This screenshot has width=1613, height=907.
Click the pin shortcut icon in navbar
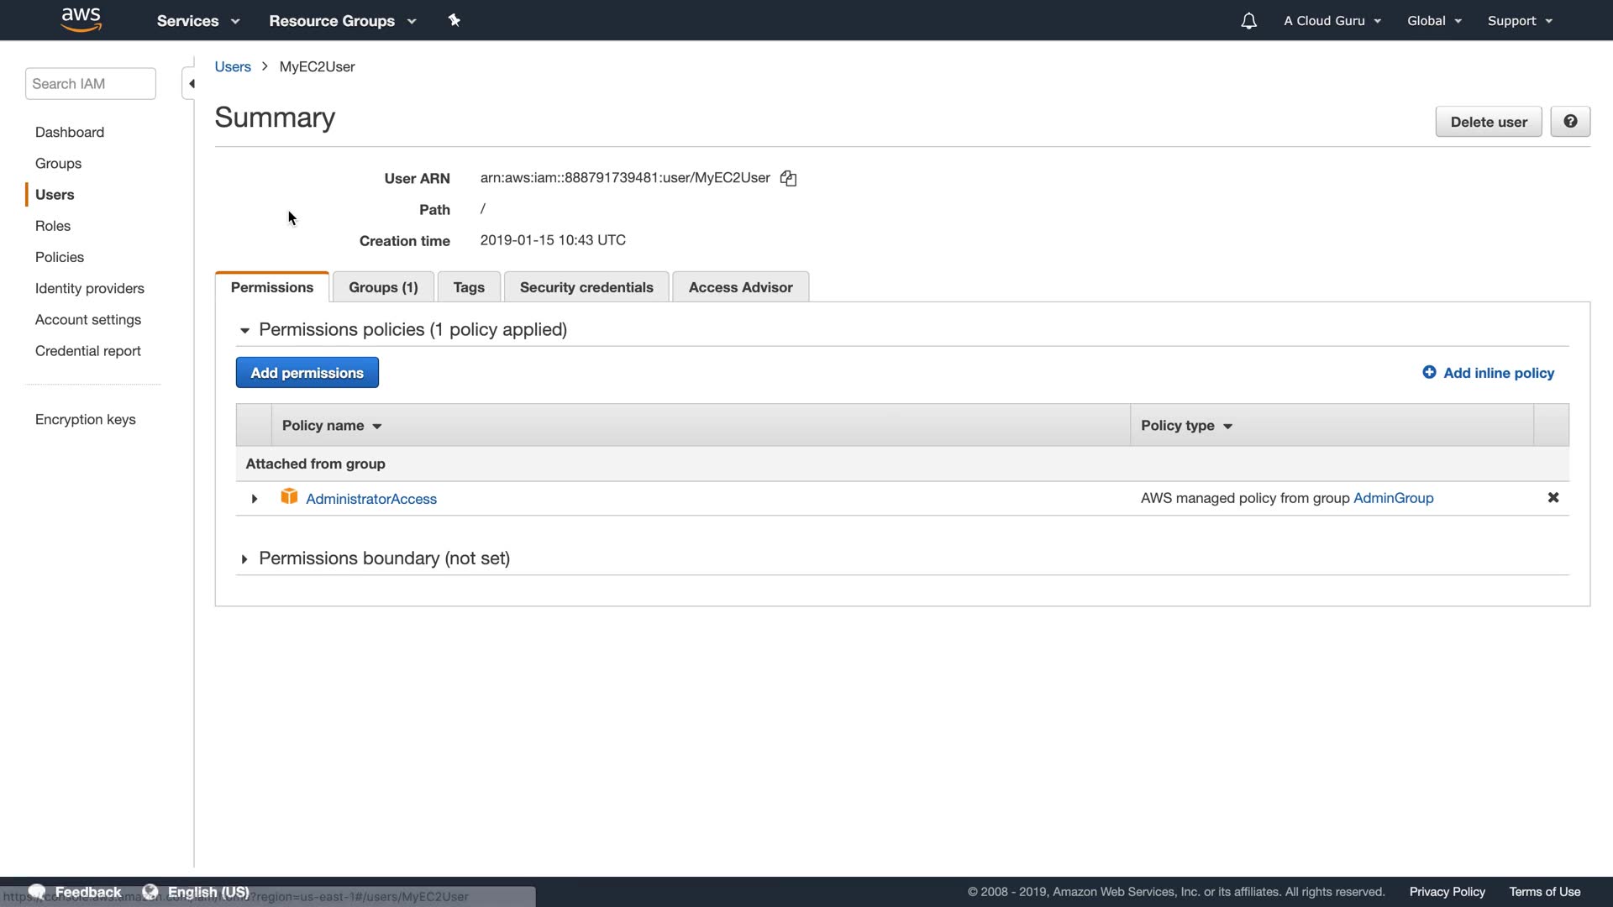click(x=454, y=20)
